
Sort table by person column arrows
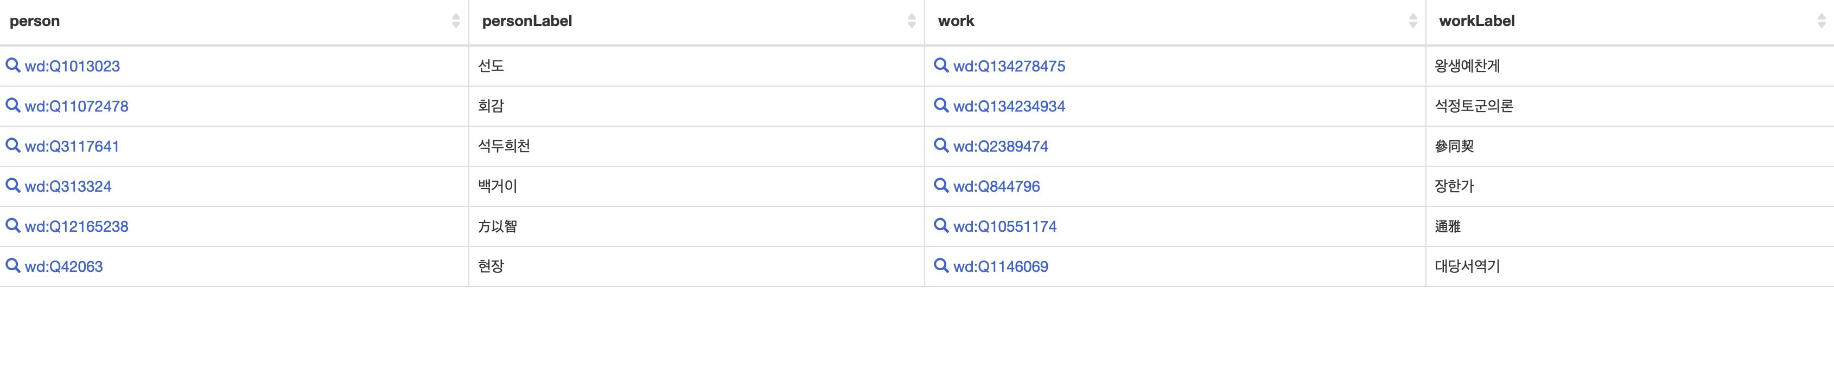click(x=456, y=21)
